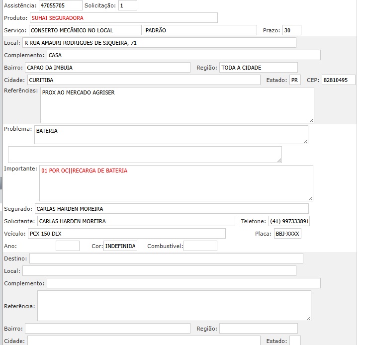
Task: Click the PADRÃO service type field
Action: [200, 30]
